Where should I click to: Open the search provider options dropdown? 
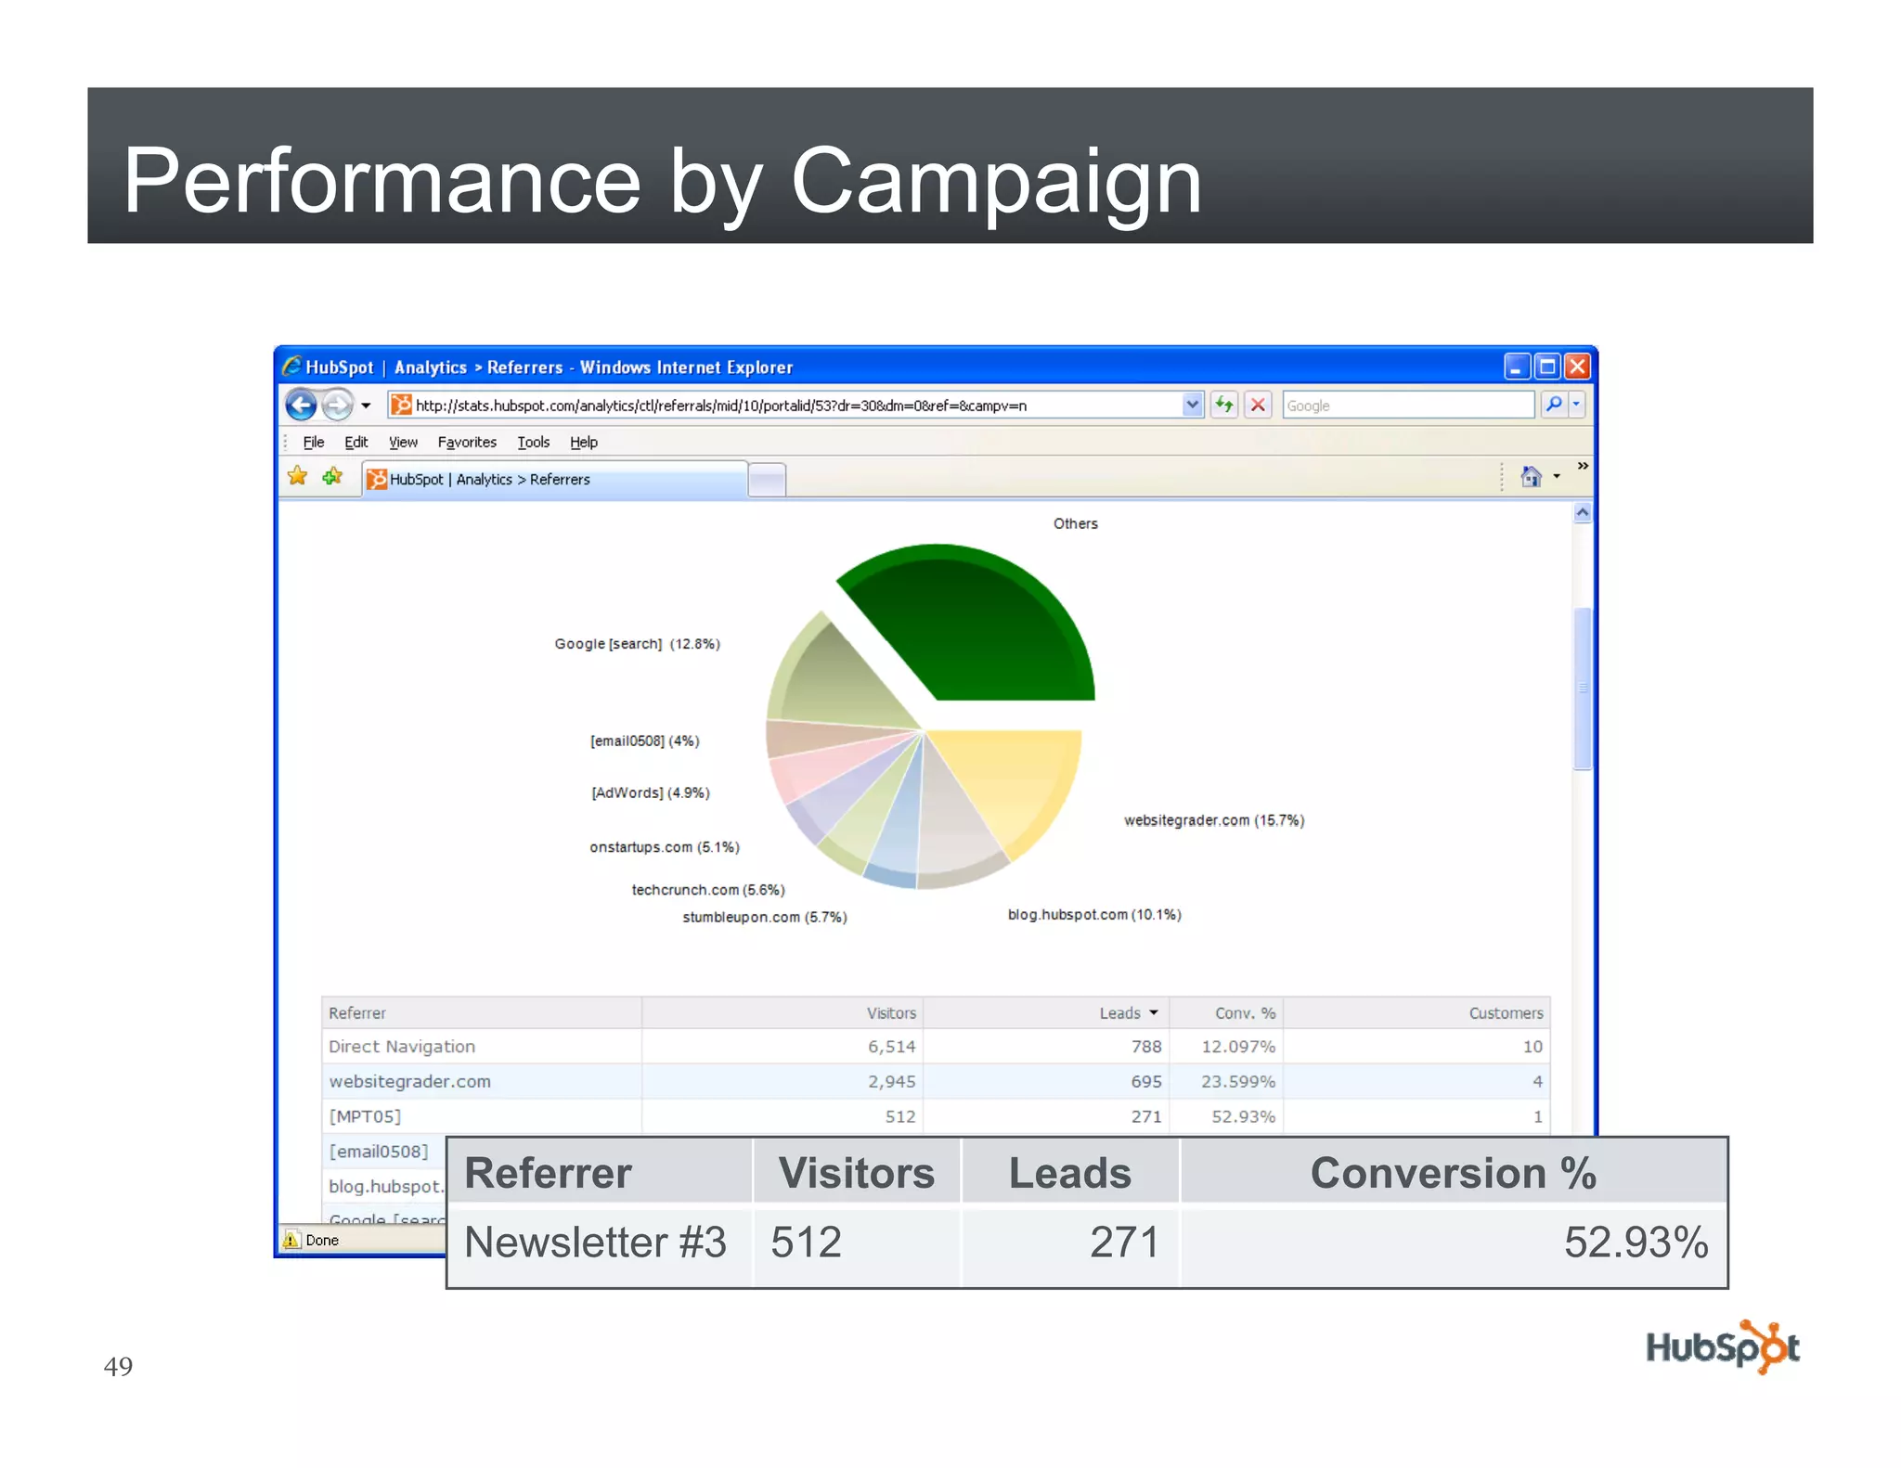coord(1576,405)
